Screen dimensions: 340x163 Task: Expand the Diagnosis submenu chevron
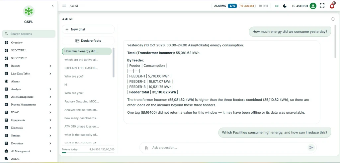click(x=50, y=128)
